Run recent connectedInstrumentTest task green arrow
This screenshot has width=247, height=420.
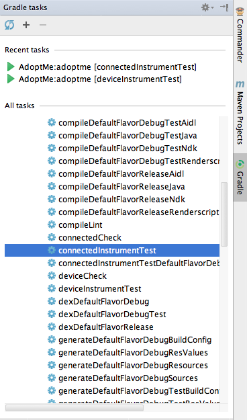tap(11, 67)
